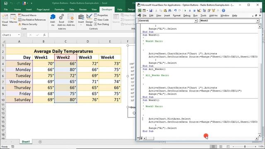Open the Macros dialog
This screenshot has width=265, height=149.
tap(13, 19)
